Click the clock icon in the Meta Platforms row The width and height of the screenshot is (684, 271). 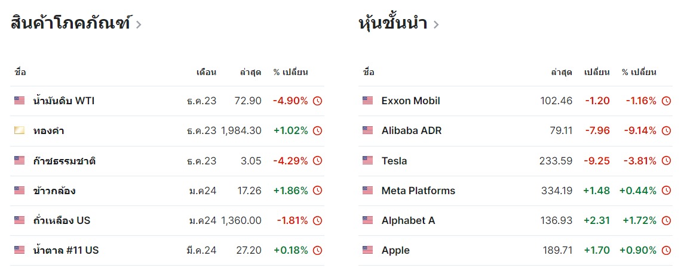pyautogui.click(x=666, y=191)
